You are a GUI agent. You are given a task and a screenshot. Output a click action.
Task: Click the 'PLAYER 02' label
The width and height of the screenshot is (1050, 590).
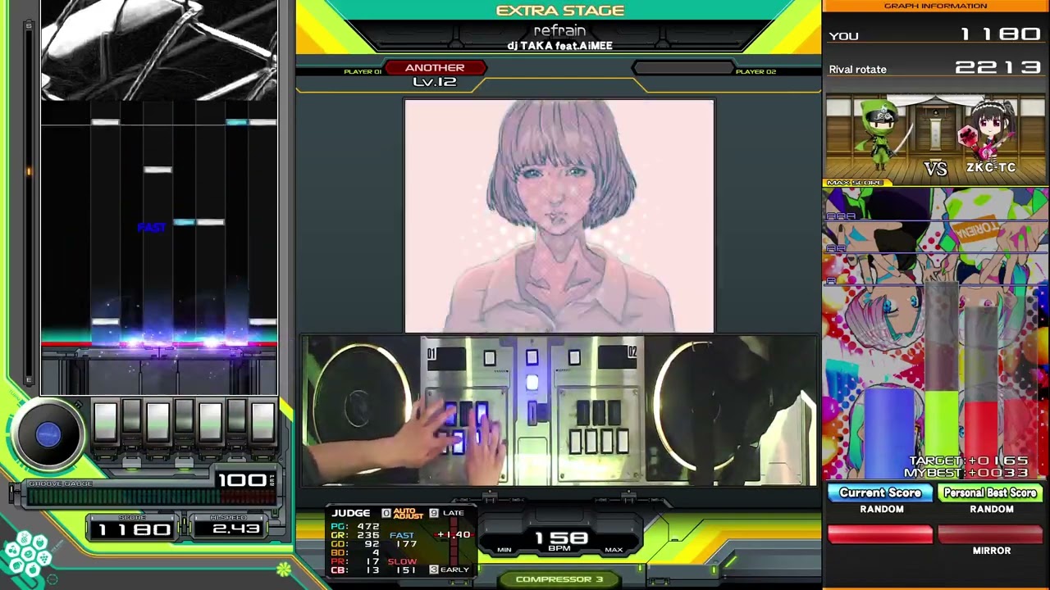(756, 72)
